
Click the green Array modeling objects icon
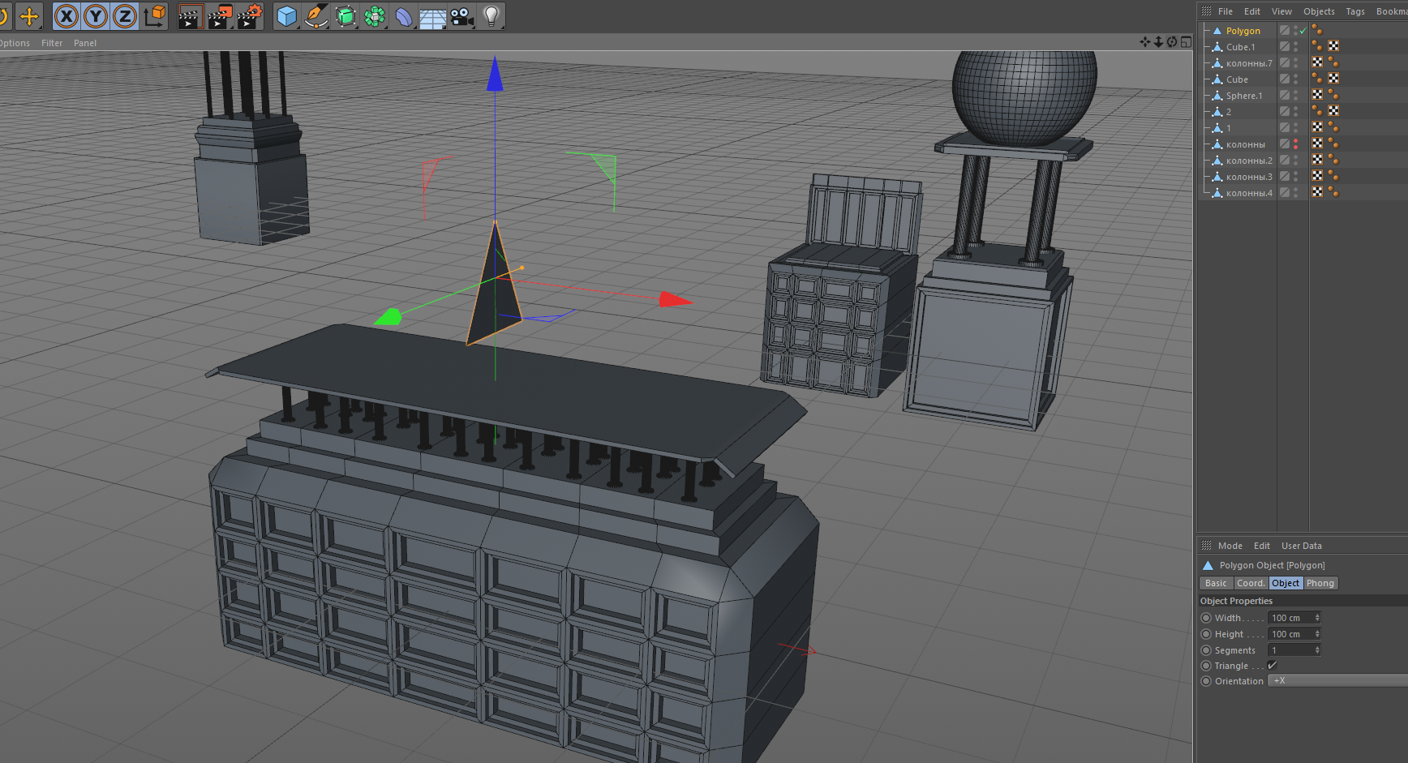pyautogui.click(x=375, y=16)
